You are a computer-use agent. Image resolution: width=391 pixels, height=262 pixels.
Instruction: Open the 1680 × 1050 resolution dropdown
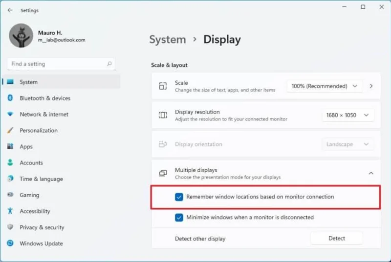click(x=348, y=115)
